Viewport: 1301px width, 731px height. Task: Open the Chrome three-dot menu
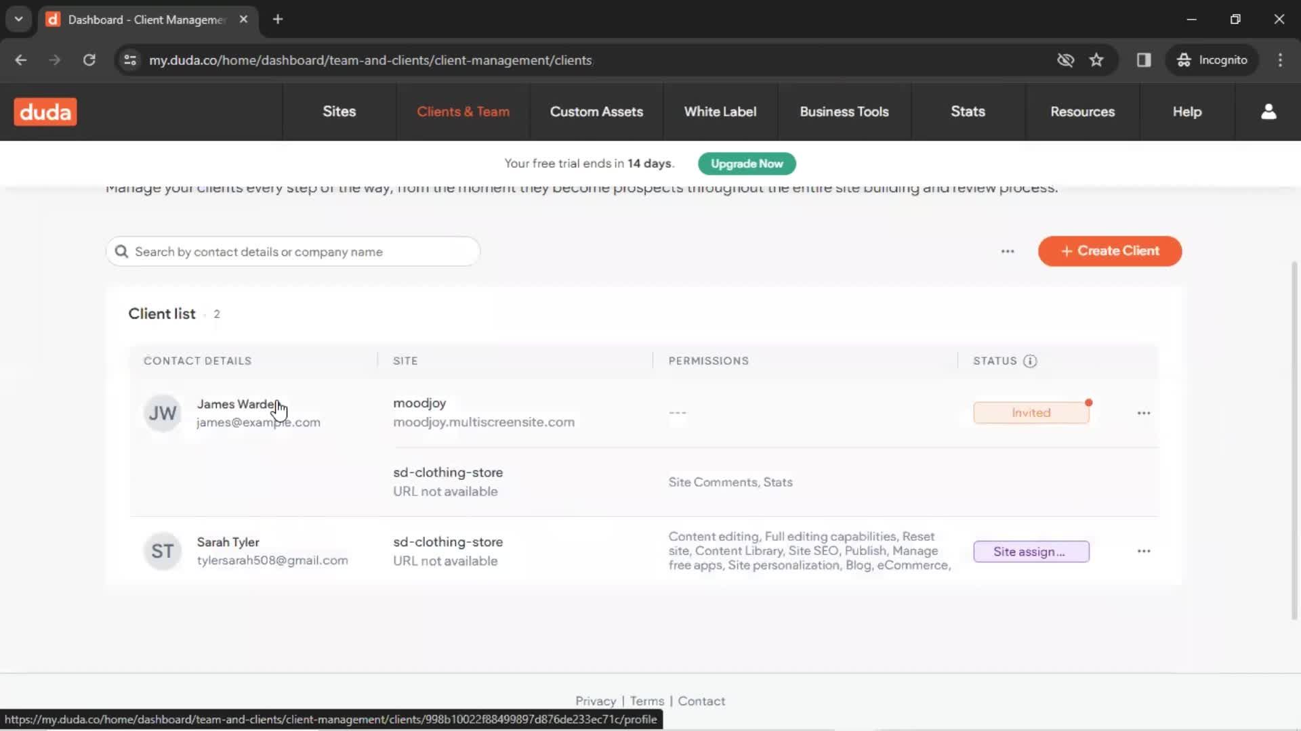click(1280, 60)
